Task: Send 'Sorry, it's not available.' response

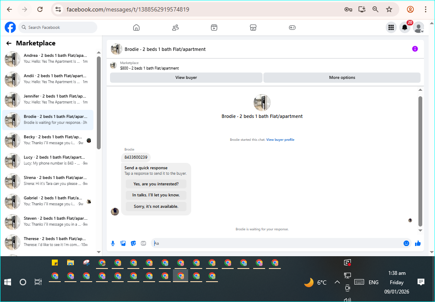Action: [156, 207]
